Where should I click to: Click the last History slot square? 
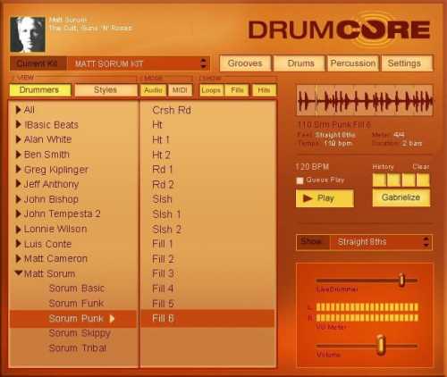423,180
